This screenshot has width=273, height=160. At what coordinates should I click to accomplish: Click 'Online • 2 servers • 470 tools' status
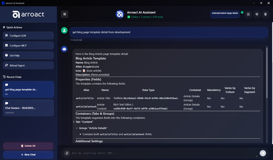[147, 17]
